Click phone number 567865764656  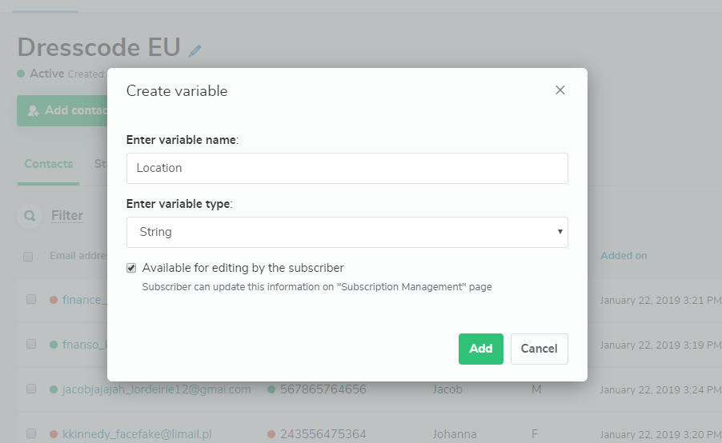click(323, 389)
